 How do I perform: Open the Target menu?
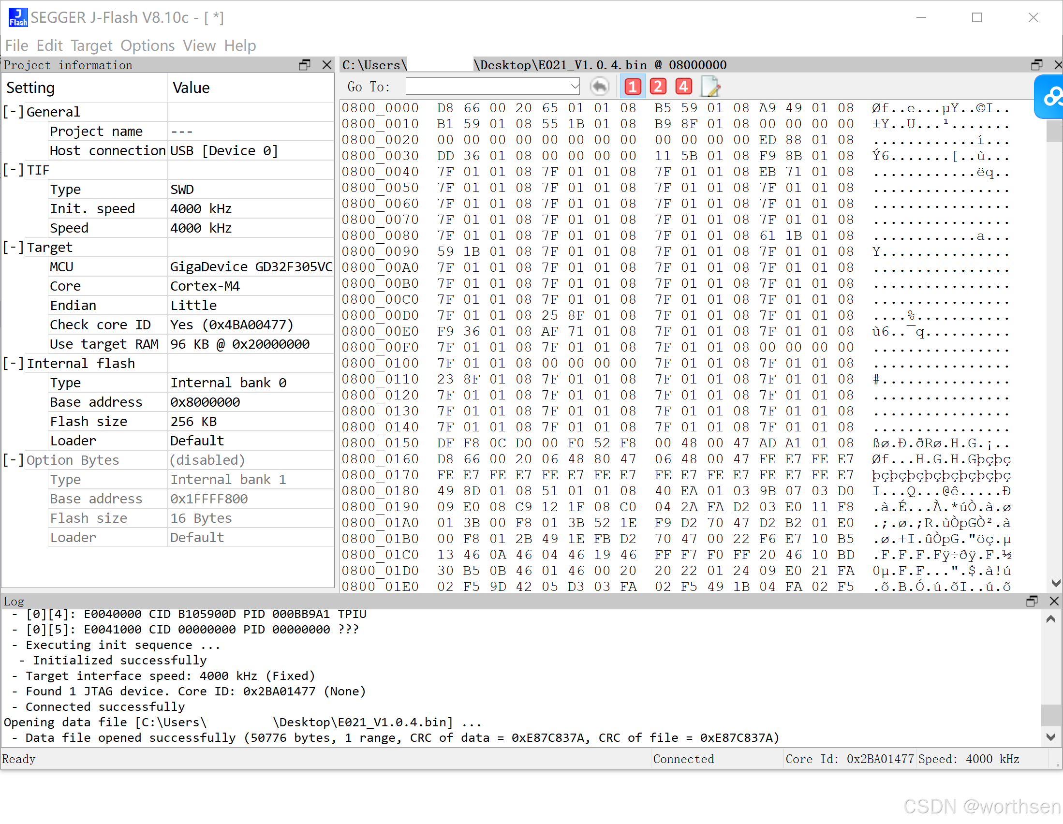tap(91, 45)
